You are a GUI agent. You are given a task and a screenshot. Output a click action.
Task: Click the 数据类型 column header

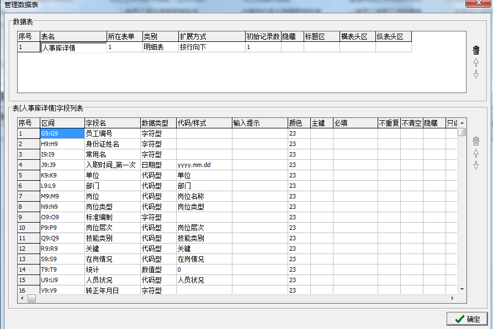tap(158, 123)
